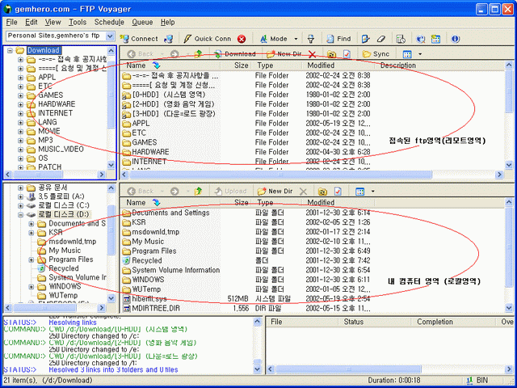
Task: Open the local view mode dropdown arrow
Action: [x=373, y=192]
